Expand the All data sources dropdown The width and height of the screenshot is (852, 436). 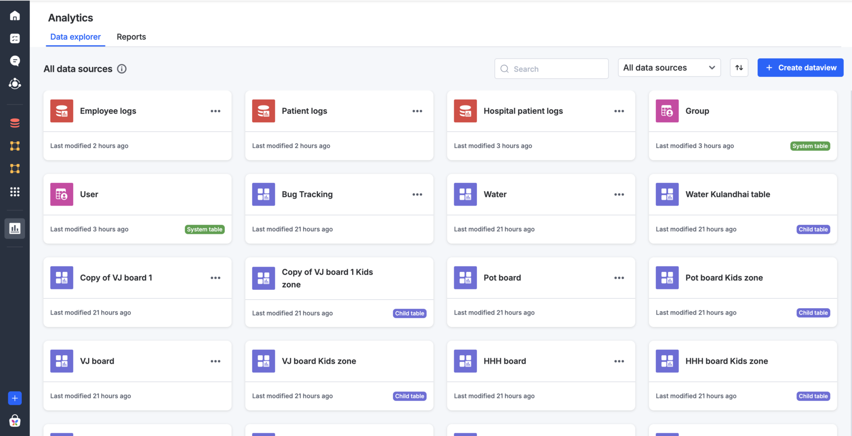coord(669,68)
